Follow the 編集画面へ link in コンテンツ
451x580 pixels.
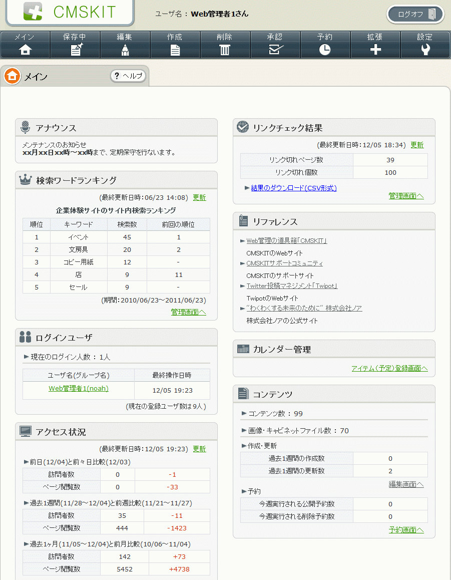406,484
